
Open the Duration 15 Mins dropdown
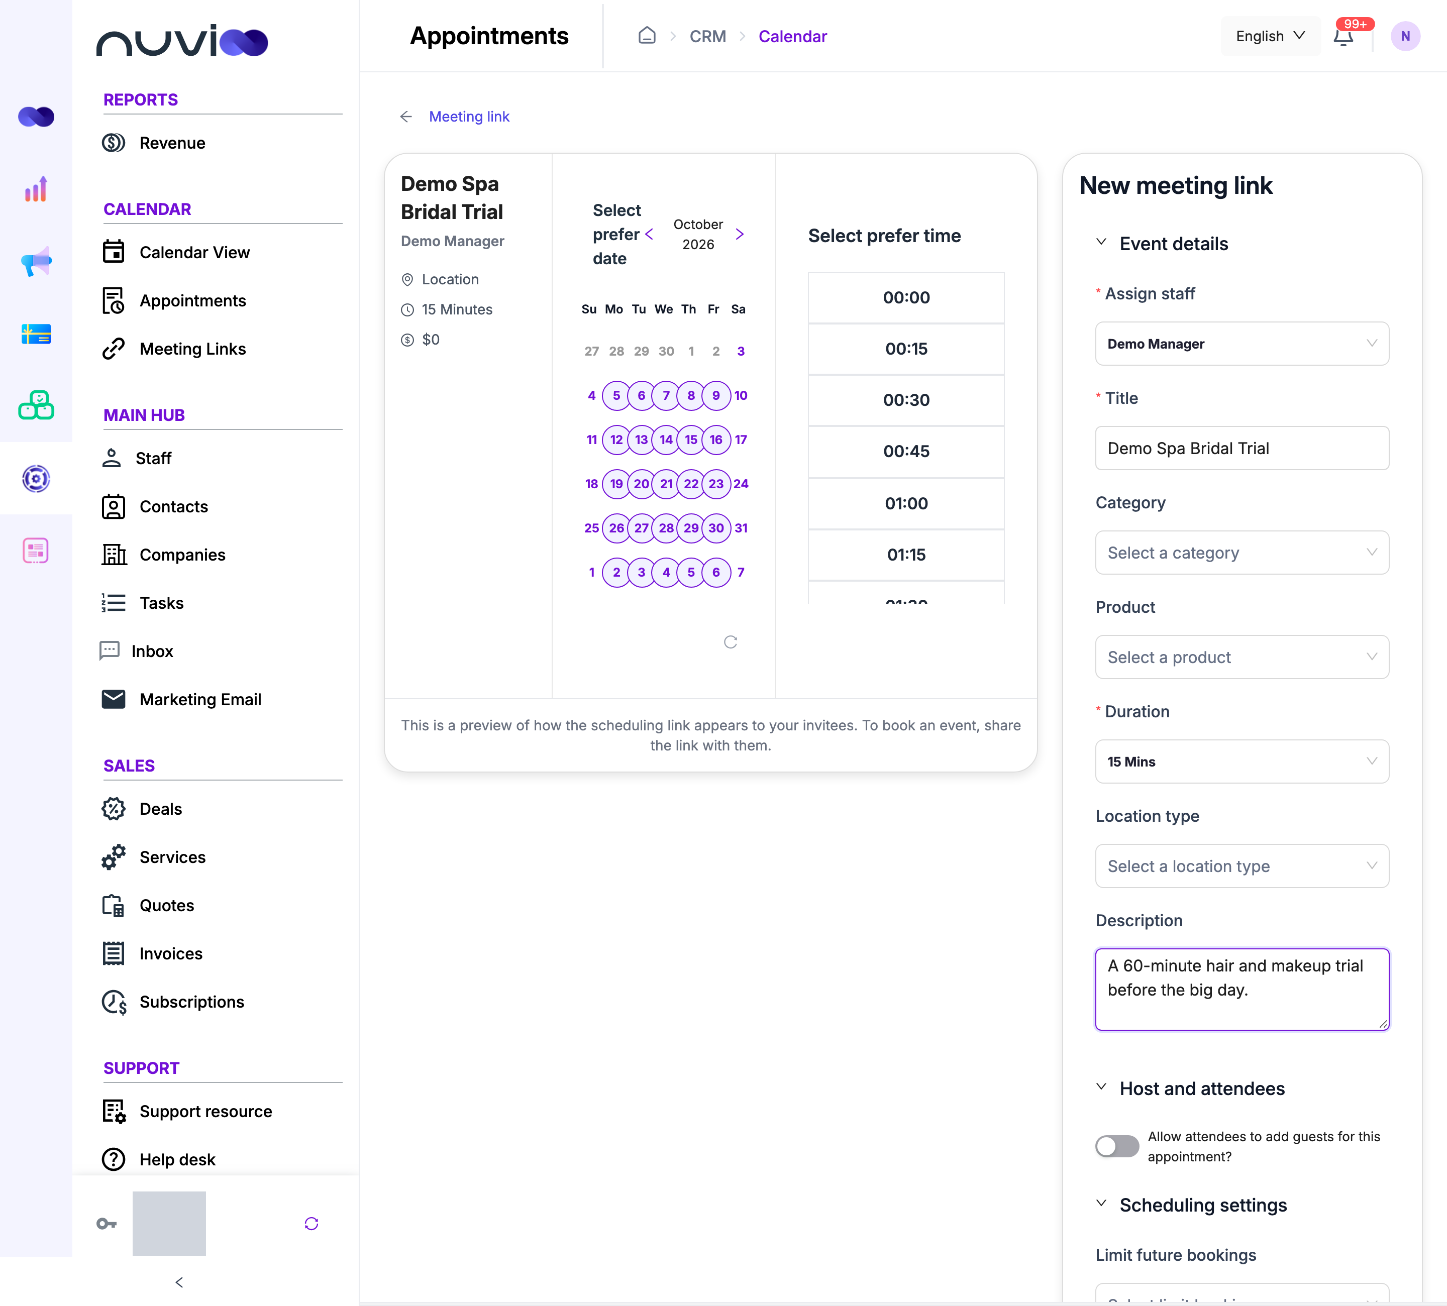(1242, 761)
